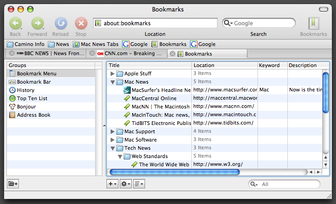Click the Apple Stuff folder icon
Screen dimensions: 336x204
(120, 74)
